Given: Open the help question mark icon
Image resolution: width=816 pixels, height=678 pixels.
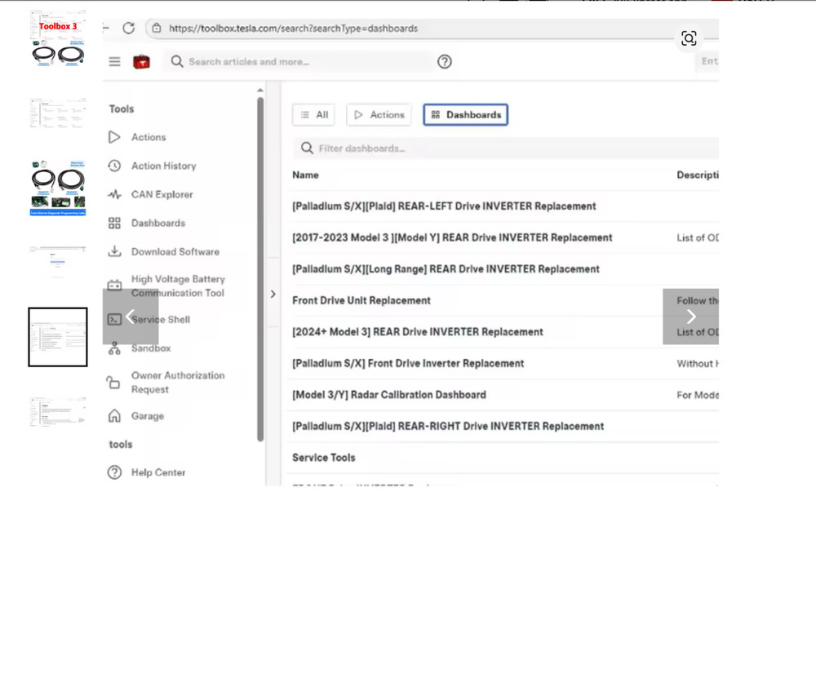Looking at the screenshot, I should pyautogui.click(x=445, y=62).
